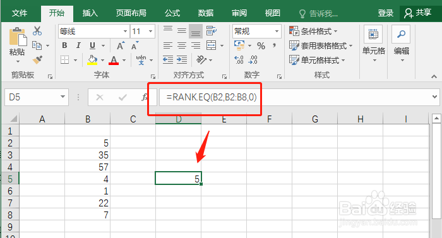Click the 编辑 editing button

coord(401,44)
